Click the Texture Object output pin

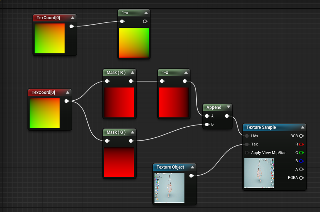pos(192,175)
